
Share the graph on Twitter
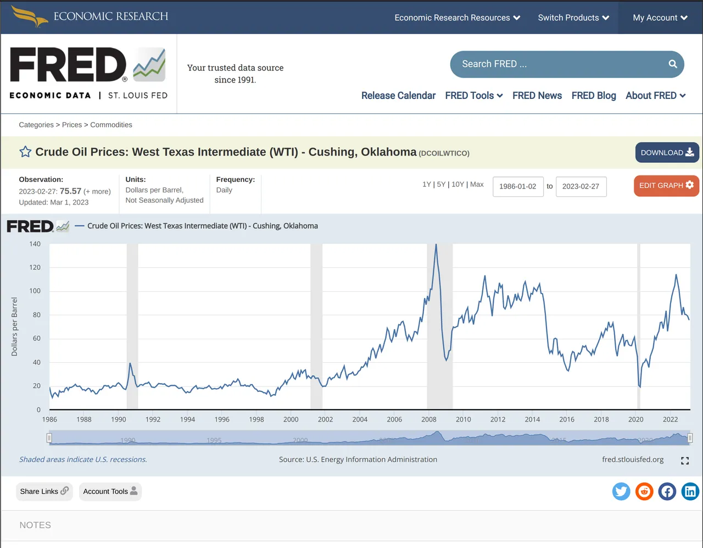click(x=621, y=491)
